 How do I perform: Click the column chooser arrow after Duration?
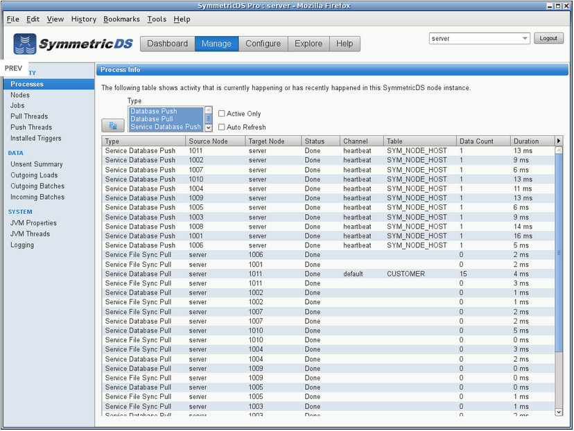point(559,141)
